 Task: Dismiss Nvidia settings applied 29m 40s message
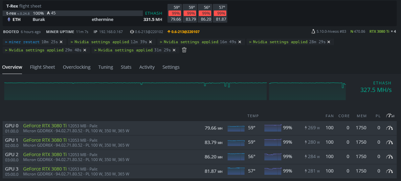[x=85, y=50]
